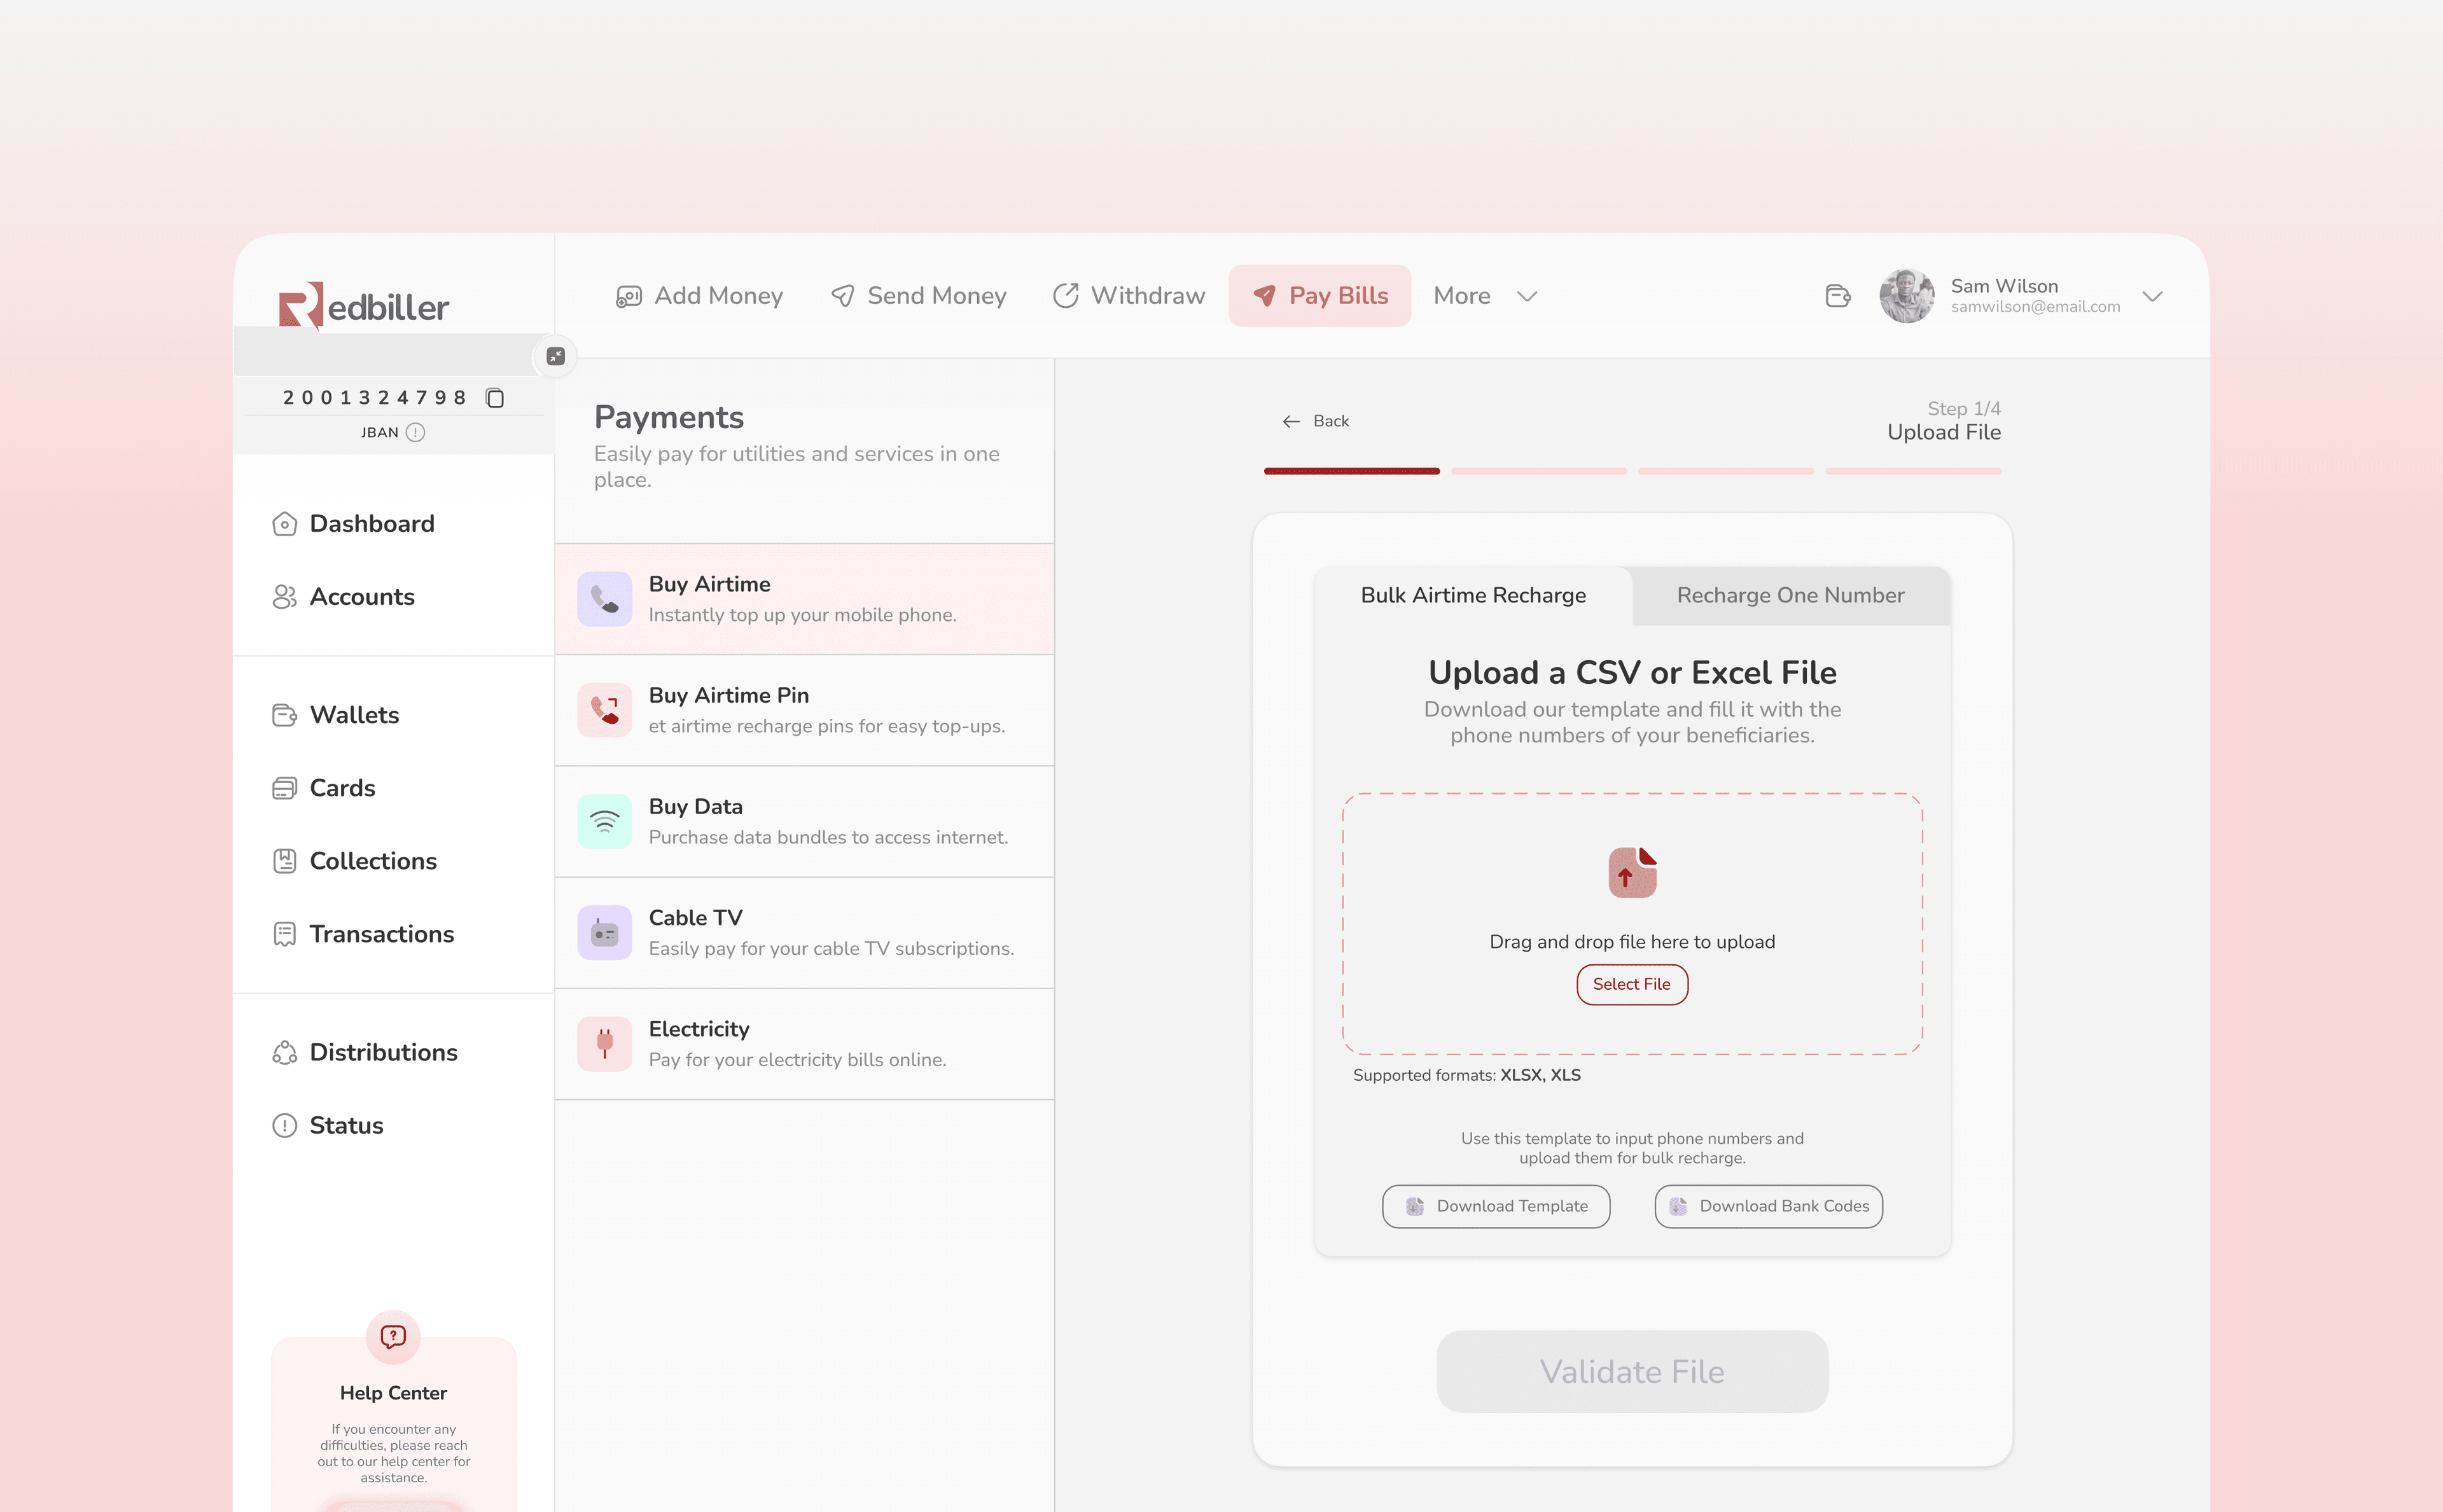
Task: Toggle the Pay Bills navigation item
Action: click(x=1319, y=295)
